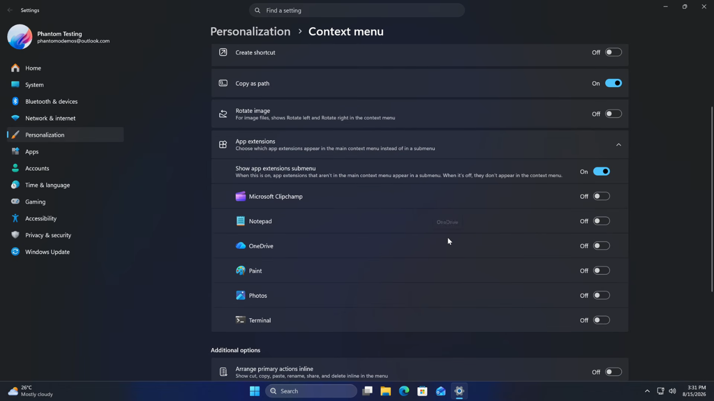Open Privacy & security in the sidebar
This screenshot has height=401, width=714.
tap(65, 235)
